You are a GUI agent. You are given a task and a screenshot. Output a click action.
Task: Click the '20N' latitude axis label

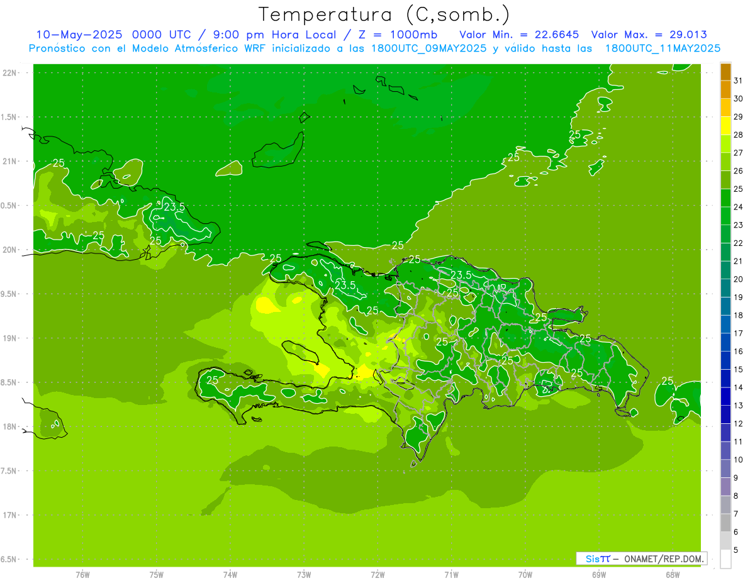click(x=10, y=250)
